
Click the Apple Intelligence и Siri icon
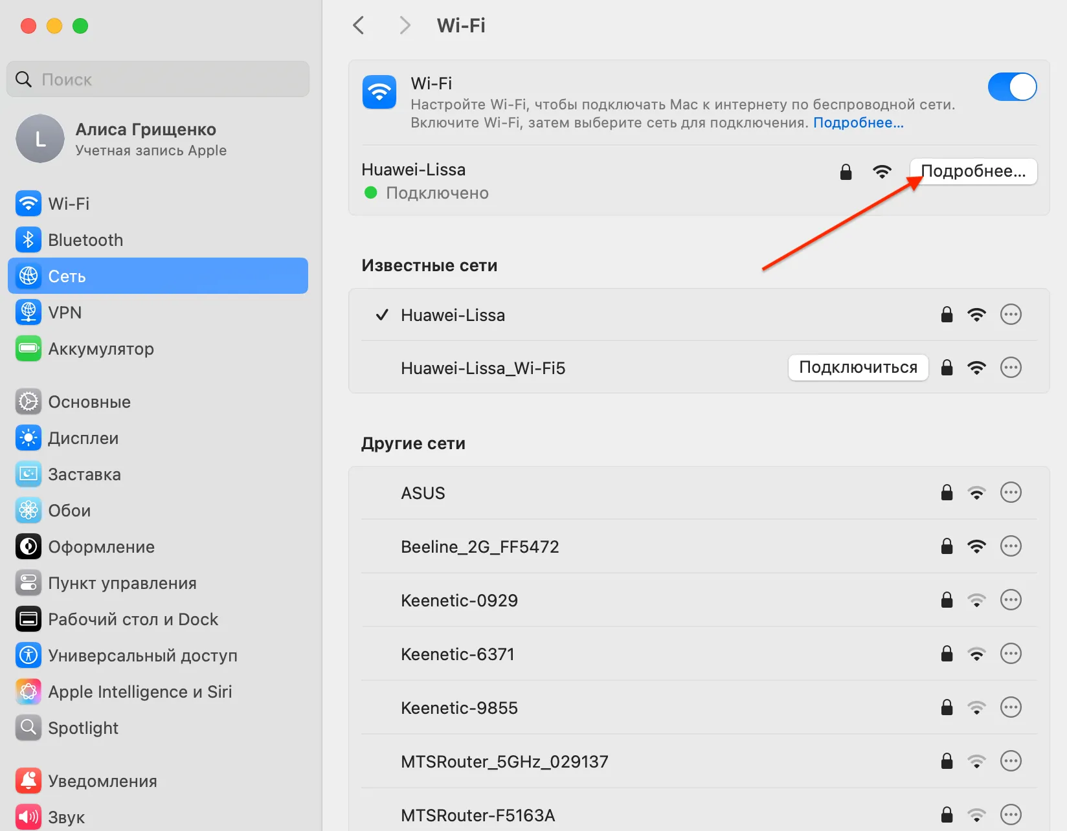28,692
